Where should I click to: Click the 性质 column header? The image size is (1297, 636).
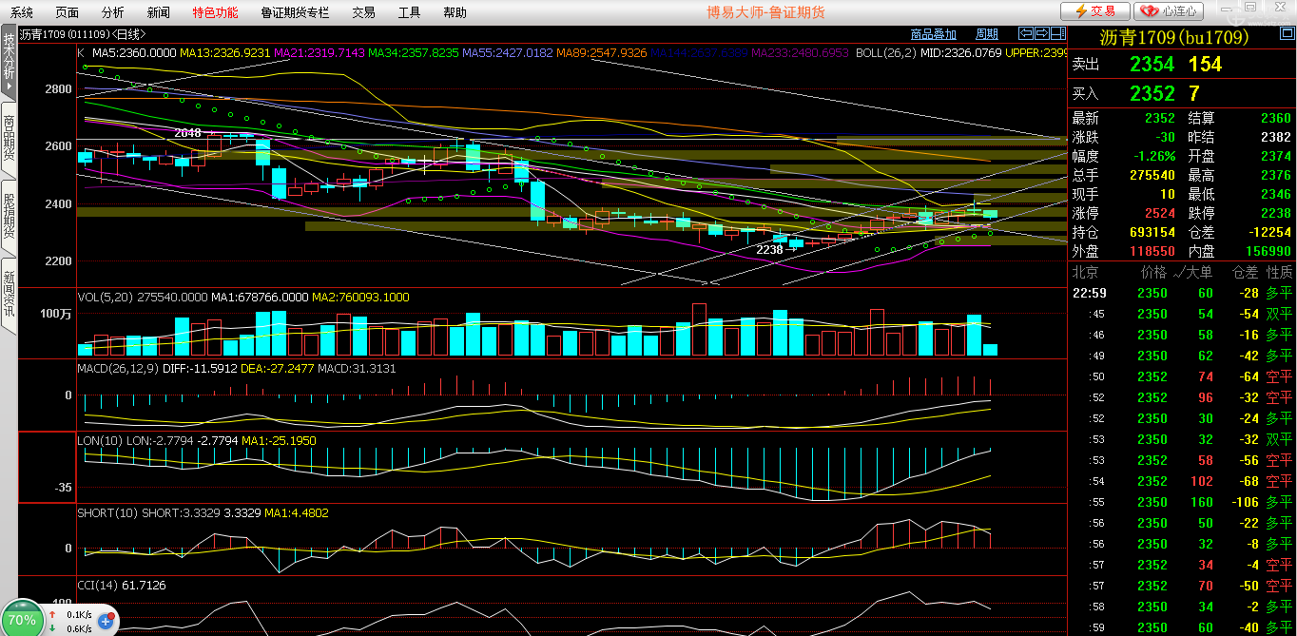coord(1279,272)
